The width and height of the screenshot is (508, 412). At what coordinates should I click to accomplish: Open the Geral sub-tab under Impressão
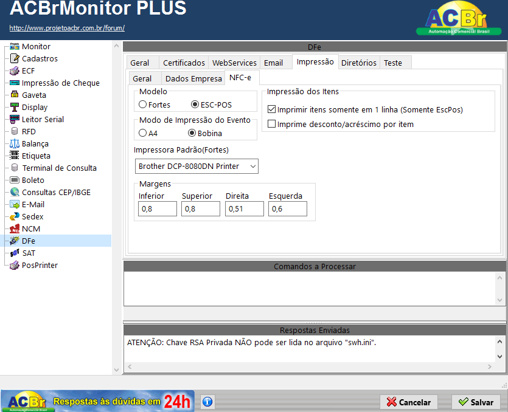coord(142,78)
